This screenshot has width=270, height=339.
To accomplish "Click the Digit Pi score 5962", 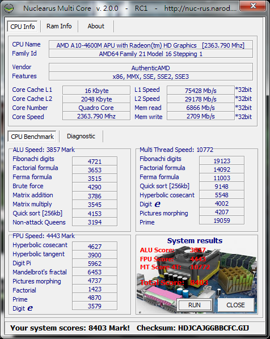I will 95,264.
